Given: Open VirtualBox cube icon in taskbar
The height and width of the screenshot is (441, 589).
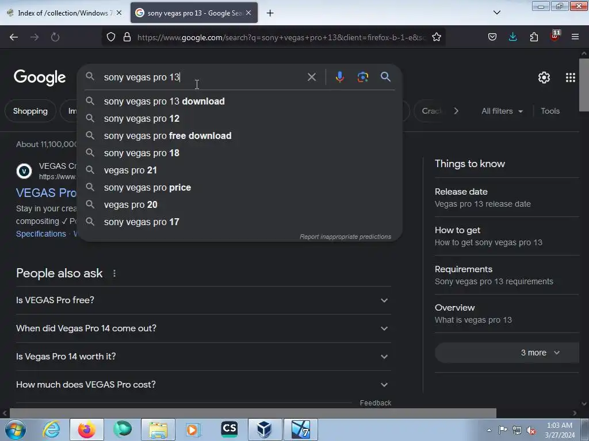Looking at the screenshot, I should point(265,430).
